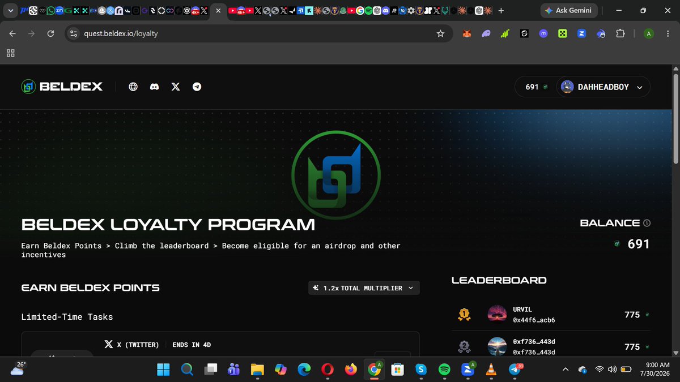The width and height of the screenshot is (680, 382).
Task: Open the Windows Start menu
Action: (163, 370)
